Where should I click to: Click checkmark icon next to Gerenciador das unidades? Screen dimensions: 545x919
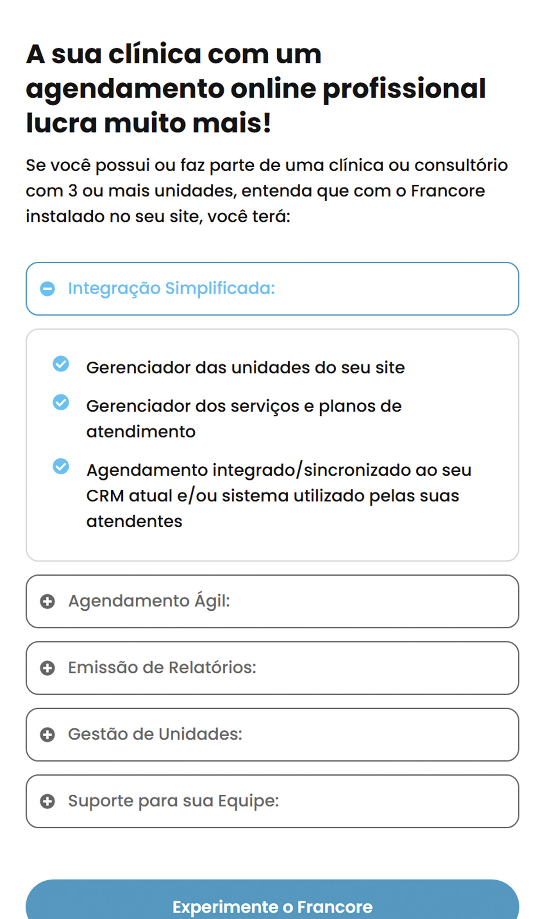coord(61,364)
